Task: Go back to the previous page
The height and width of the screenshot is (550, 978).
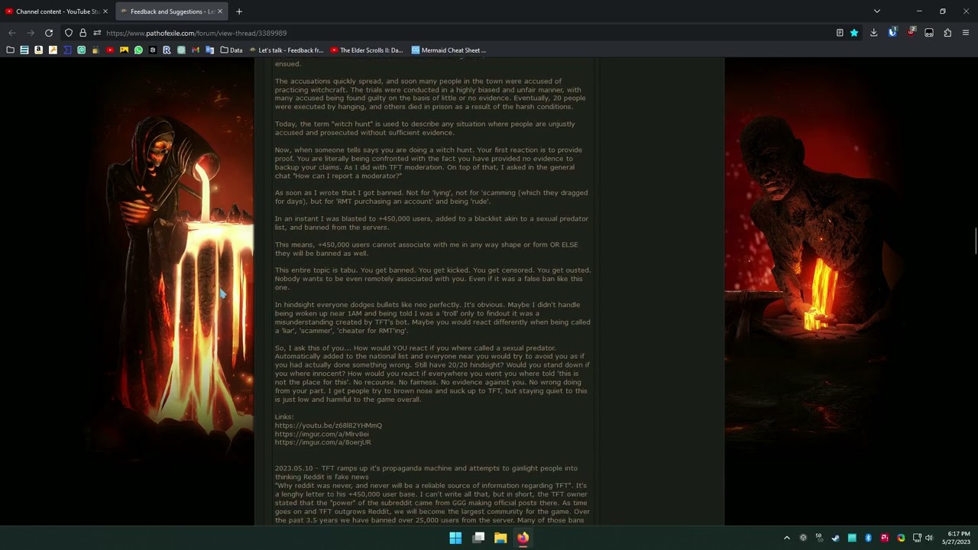Action: (12, 33)
